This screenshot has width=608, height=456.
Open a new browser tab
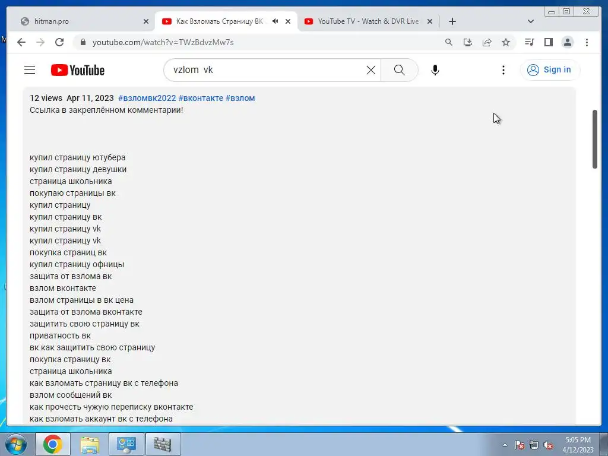(452, 21)
